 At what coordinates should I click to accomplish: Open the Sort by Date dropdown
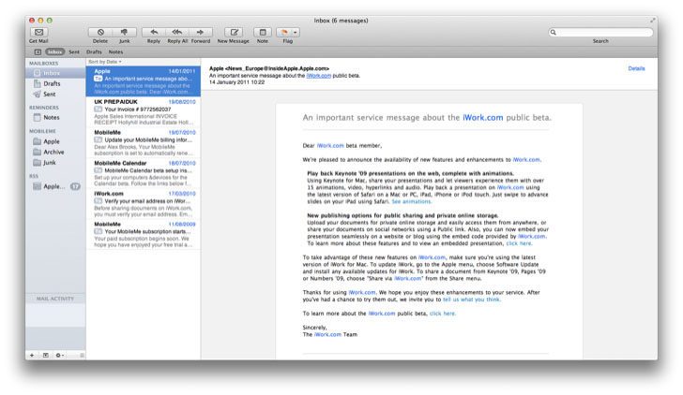pos(105,62)
